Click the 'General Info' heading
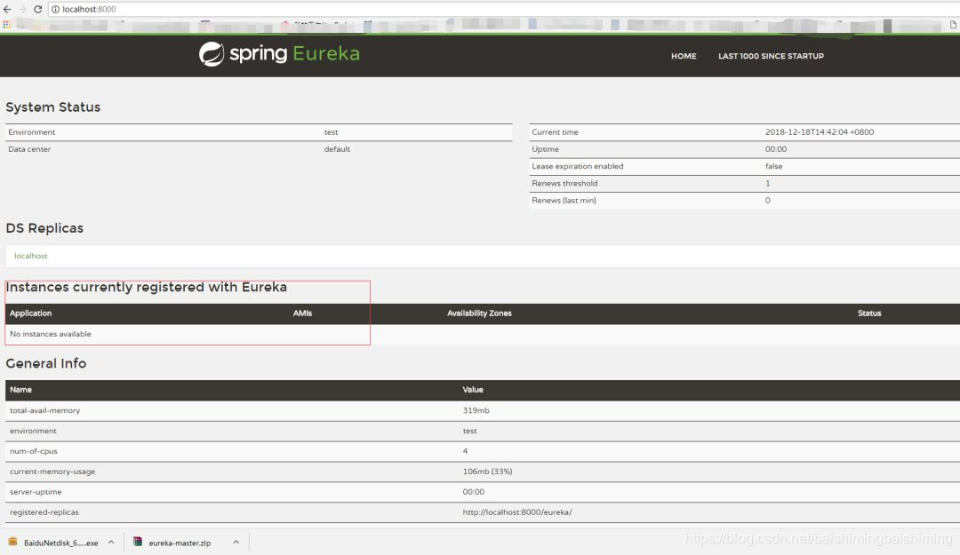Screen dimensions: 960x555 46,363
